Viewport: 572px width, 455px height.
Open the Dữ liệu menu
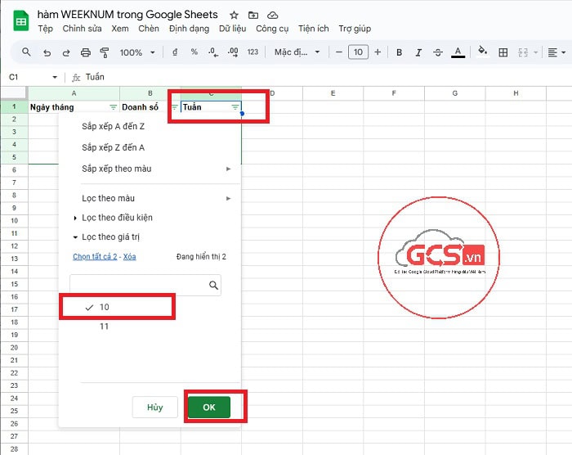point(232,29)
